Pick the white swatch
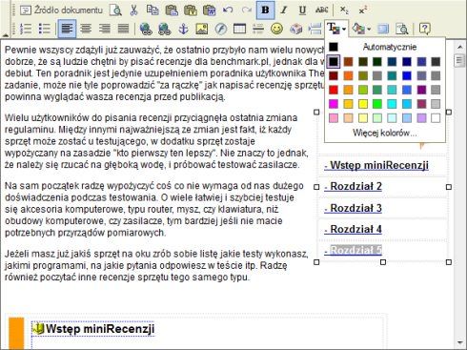467x350 pixels. (436, 118)
